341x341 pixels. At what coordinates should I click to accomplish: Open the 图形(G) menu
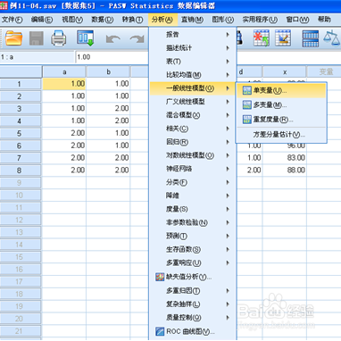coord(223,20)
